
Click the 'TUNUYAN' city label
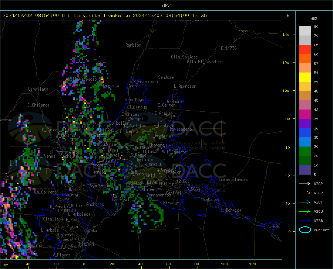tap(86, 244)
